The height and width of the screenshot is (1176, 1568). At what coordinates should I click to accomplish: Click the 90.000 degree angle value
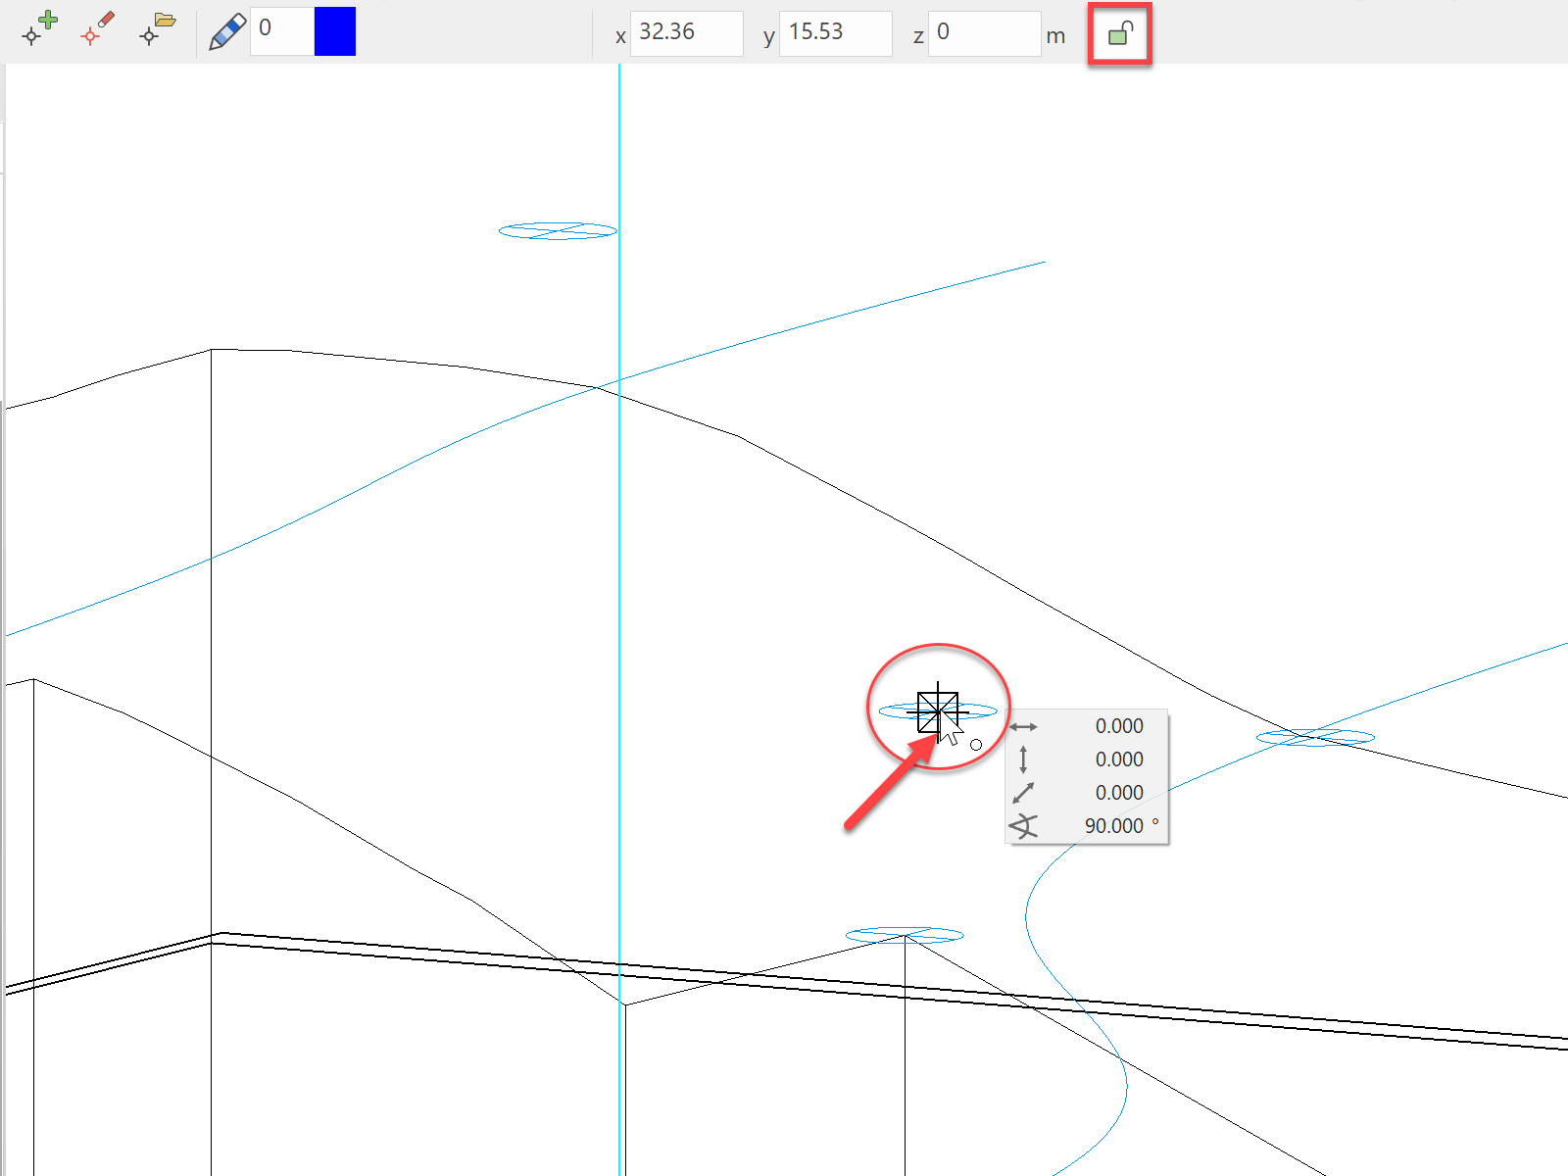(1114, 826)
